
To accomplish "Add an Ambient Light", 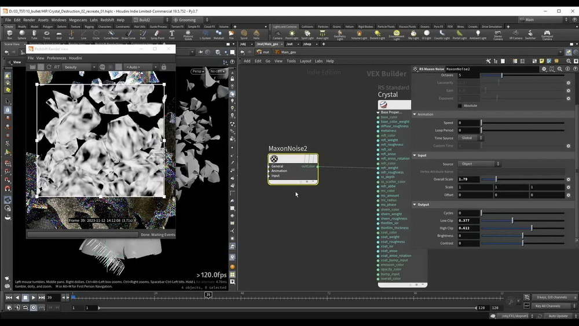I will tap(478, 35).
